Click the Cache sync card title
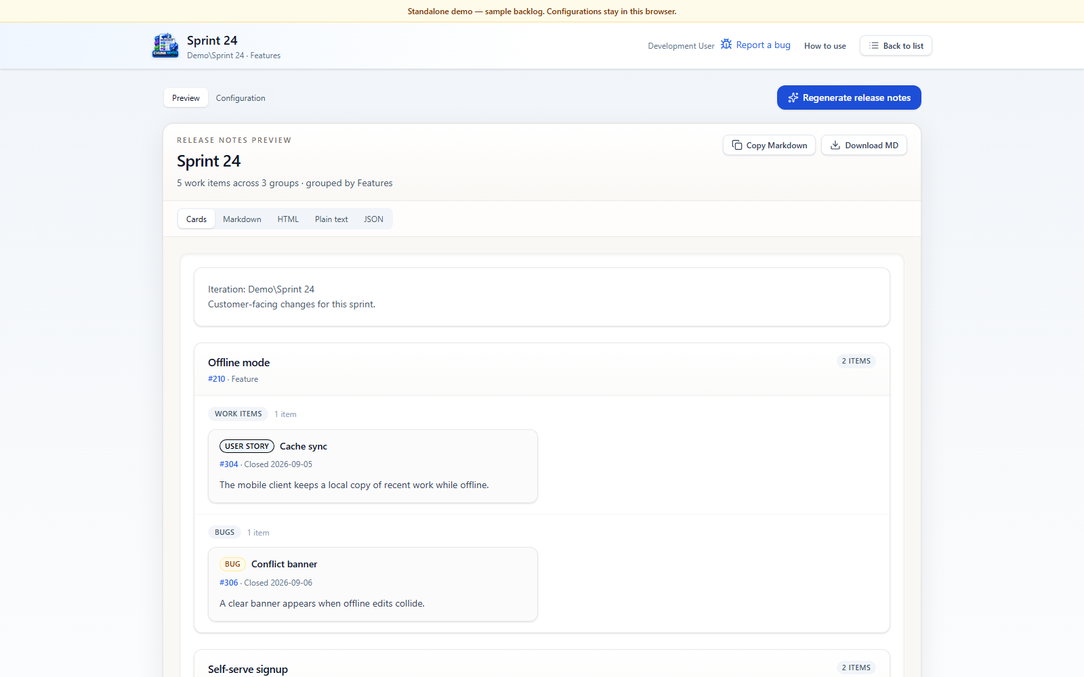The width and height of the screenshot is (1084, 677). point(304,446)
